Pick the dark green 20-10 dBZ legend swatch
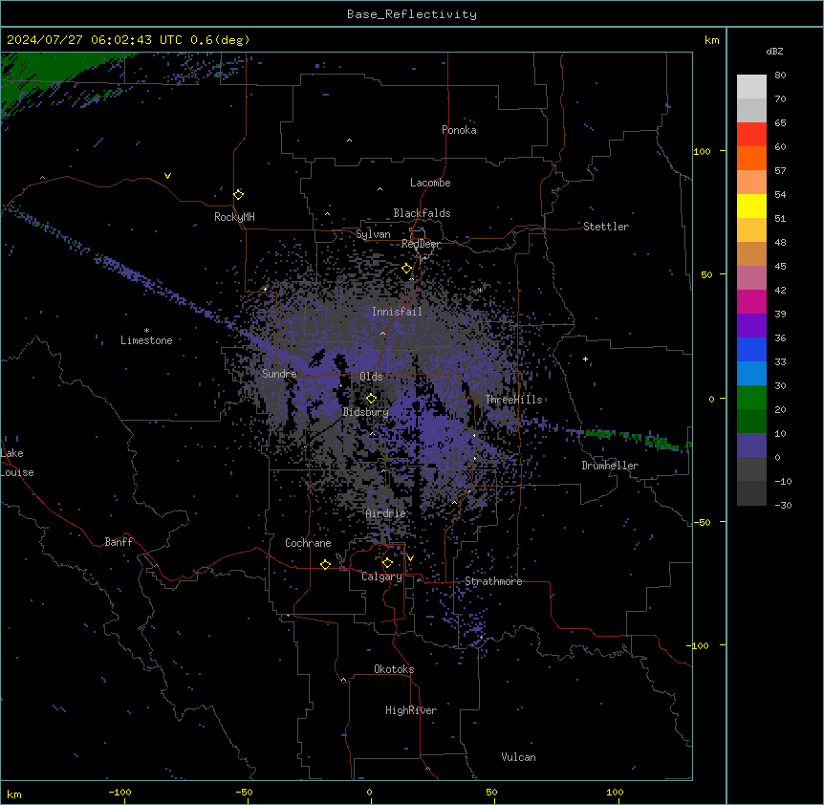Image resolution: width=824 pixels, height=805 pixels. click(x=751, y=422)
